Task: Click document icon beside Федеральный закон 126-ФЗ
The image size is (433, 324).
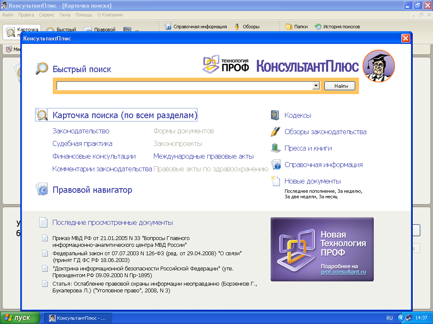Action: click(45, 253)
